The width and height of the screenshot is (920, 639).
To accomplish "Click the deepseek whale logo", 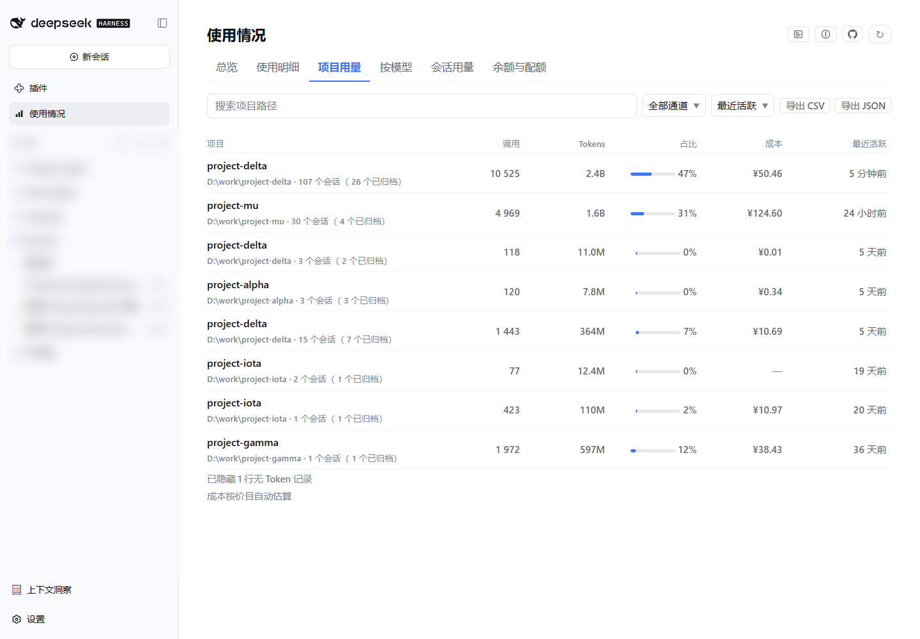I will pyautogui.click(x=18, y=23).
